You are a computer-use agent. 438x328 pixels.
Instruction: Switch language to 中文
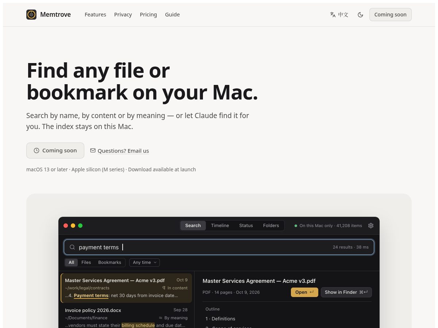coord(339,15)
